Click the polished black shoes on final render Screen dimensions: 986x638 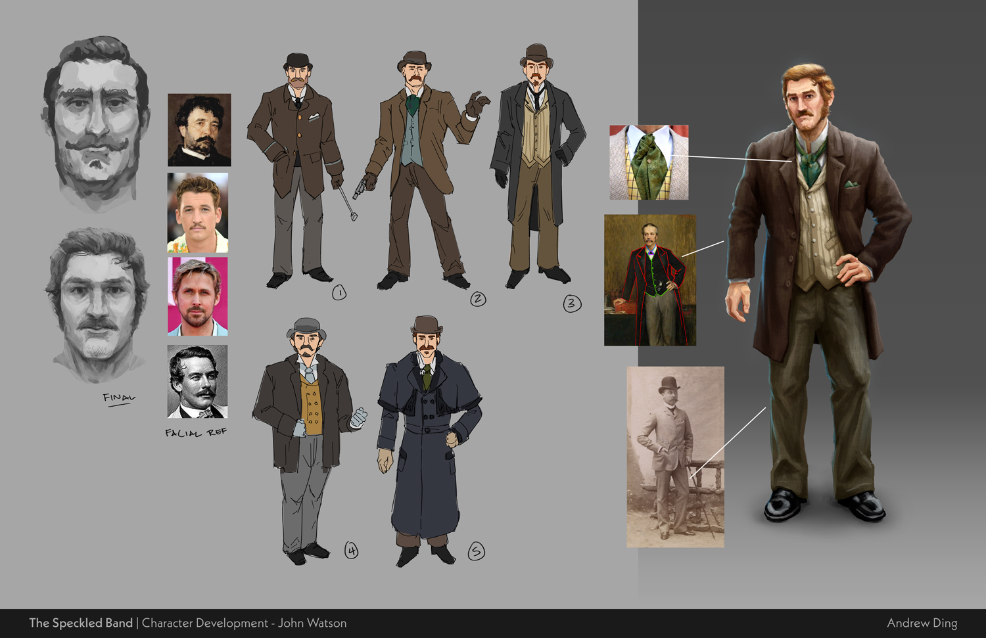825,505
